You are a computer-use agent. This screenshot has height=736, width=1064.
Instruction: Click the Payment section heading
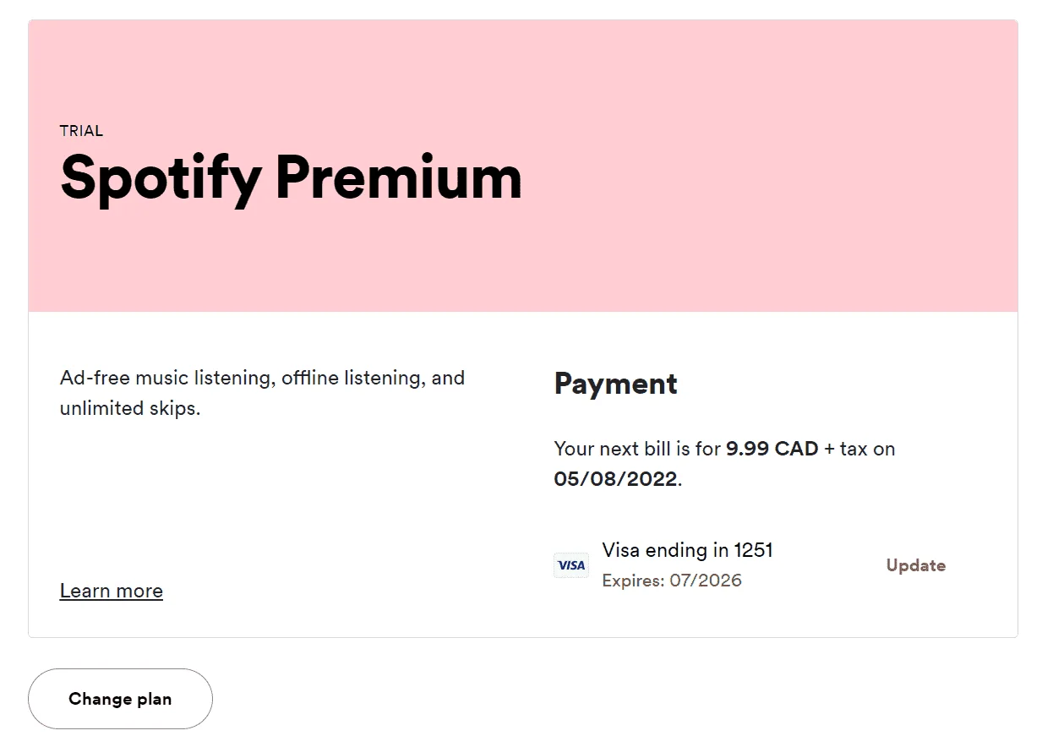[x=615, y=384]
